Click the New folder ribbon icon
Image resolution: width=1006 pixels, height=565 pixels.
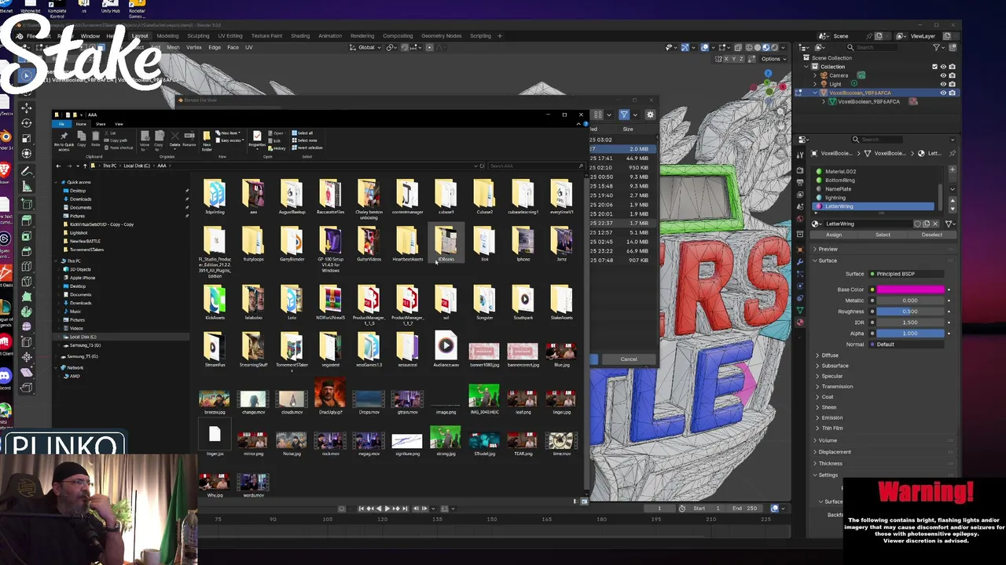coord(207,141)
